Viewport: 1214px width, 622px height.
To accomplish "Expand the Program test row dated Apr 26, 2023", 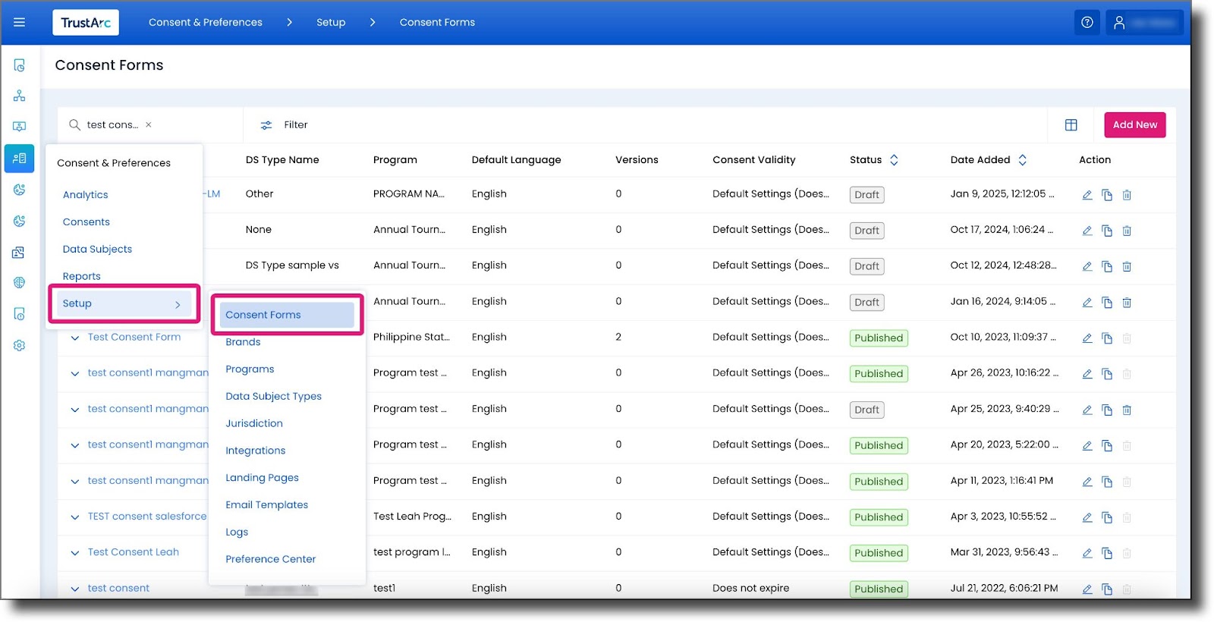I will [75, 373].
